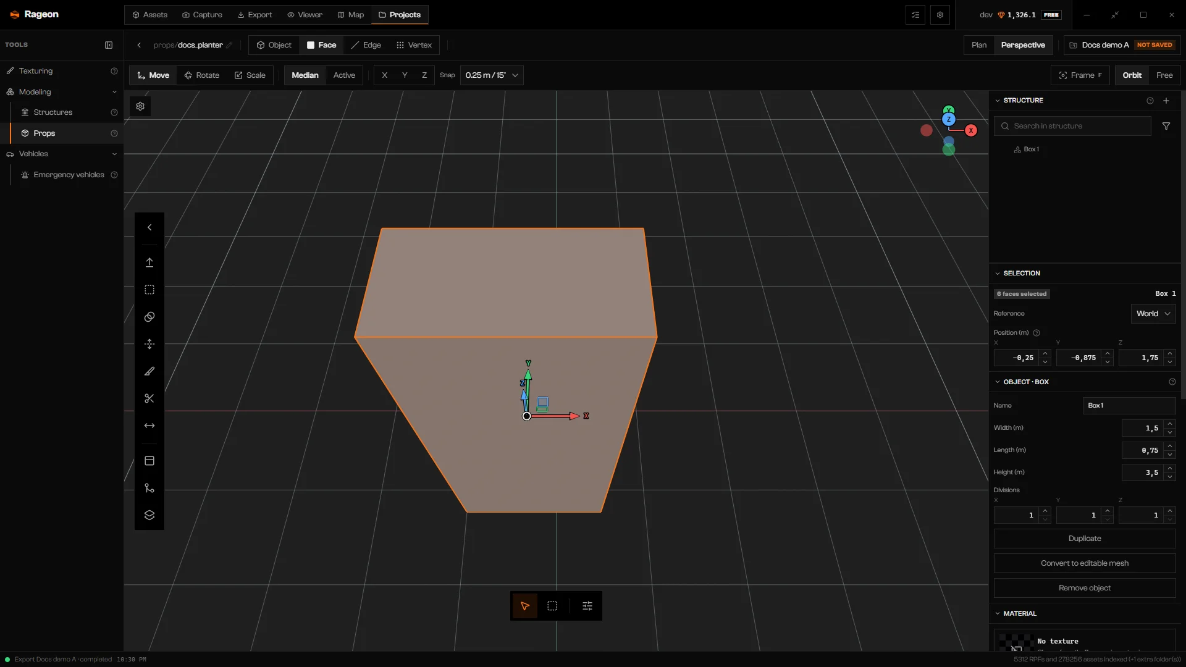Click Remove object button
Screen dimensions: 1186x667
[1085, 588]
